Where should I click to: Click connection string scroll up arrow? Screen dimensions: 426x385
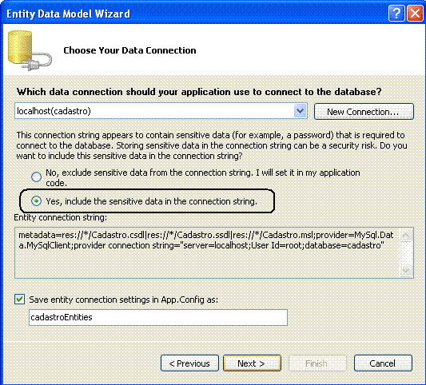(x=406, y=236)
